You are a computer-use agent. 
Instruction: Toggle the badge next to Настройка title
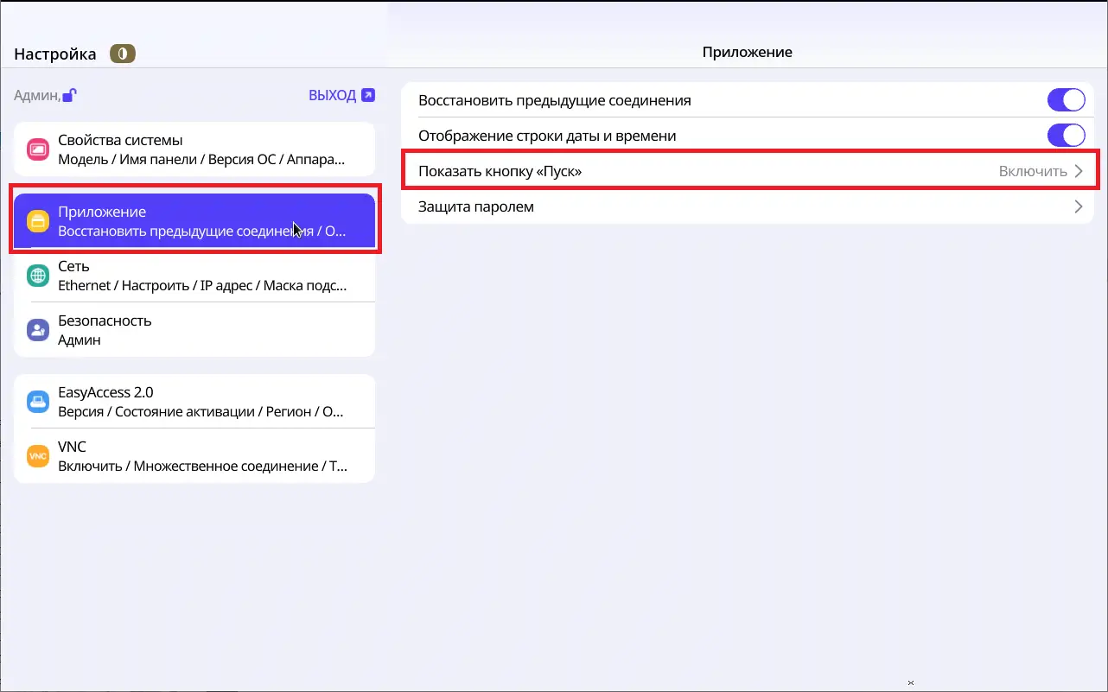click(x=123, y=54)
